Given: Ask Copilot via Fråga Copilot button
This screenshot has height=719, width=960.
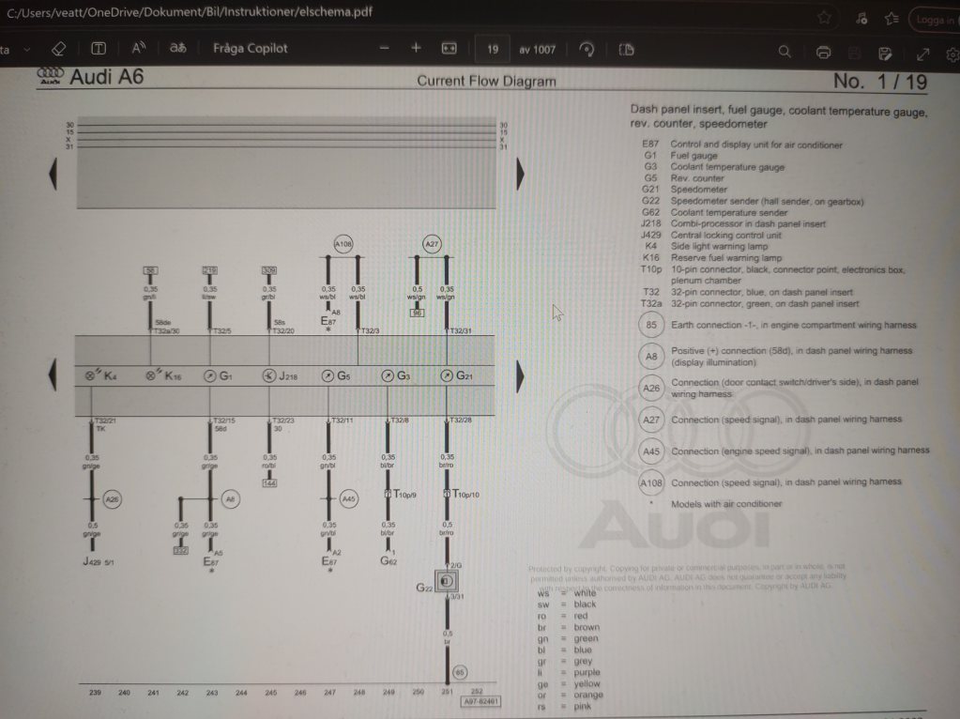Looking at the screenshot, I should pyautogui.click(x=250, y=48).
